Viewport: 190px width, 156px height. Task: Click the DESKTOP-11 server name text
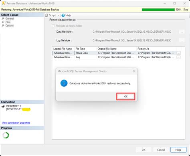click(x=14, y=106)
